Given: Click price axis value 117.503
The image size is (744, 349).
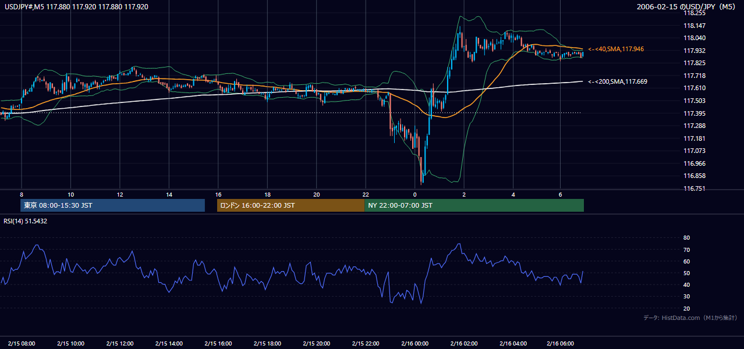Looking at the screenshot, I should tap(693, 101).
